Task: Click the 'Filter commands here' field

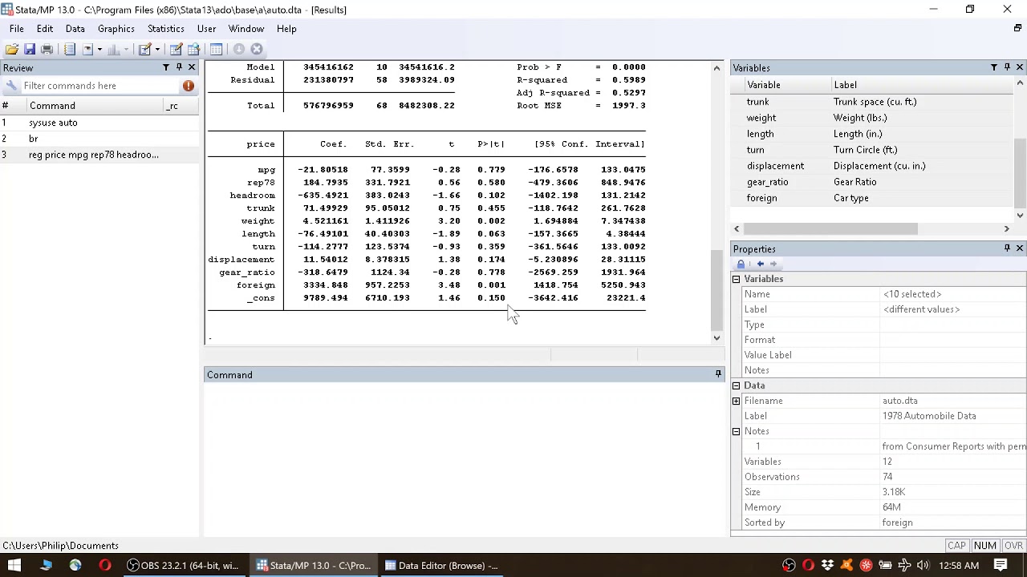Action: coord(100,86)
